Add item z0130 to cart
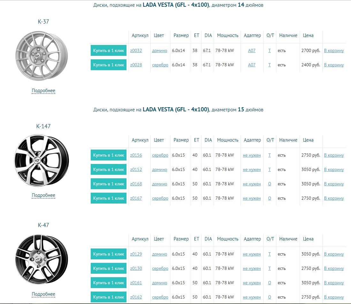 [x=334, y=268]
